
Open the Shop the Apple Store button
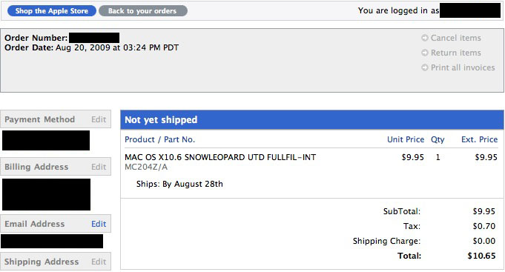click(x=51, y=11)
